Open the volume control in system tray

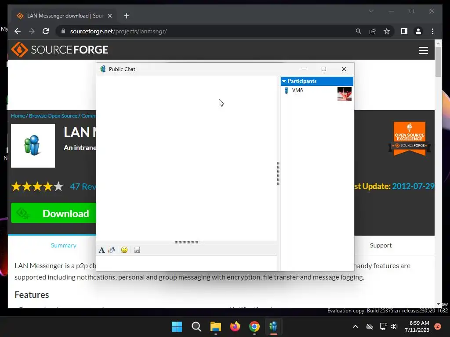[x=394, y=326]
